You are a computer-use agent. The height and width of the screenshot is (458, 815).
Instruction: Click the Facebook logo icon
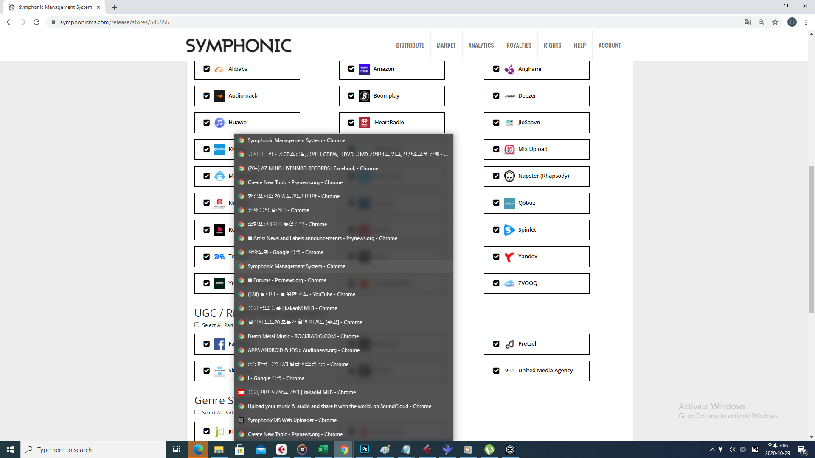coord(219,344)
